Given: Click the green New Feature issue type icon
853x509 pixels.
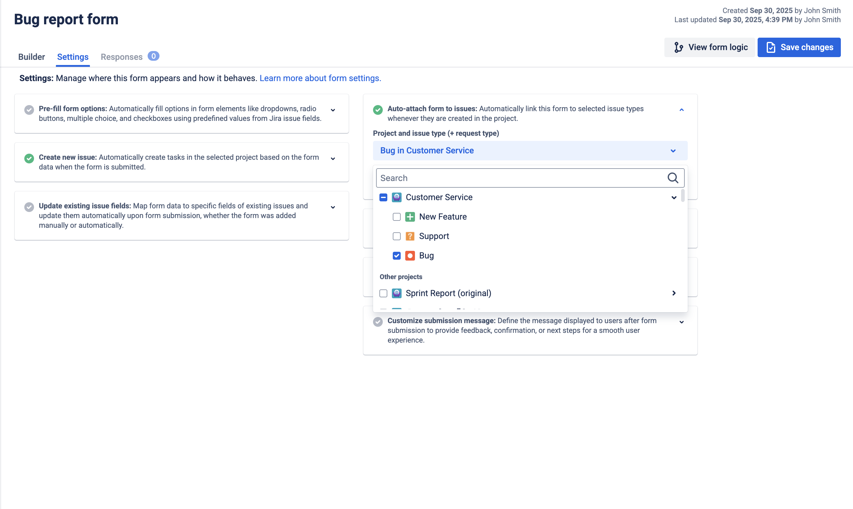Looking at the screenshot, I should (x=410, y=217).
